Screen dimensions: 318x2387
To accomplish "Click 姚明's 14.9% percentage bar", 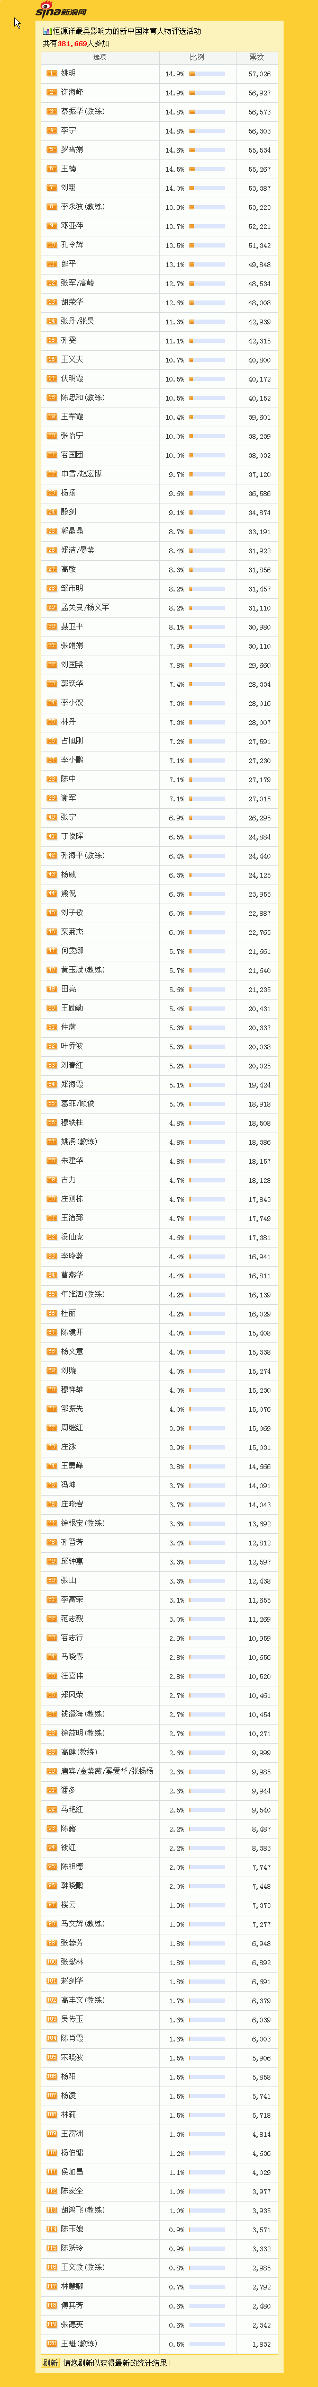I will (x=207, y=73).
